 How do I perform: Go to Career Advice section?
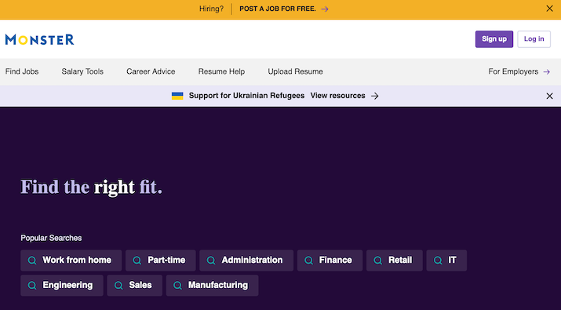[x=151, y=71]
